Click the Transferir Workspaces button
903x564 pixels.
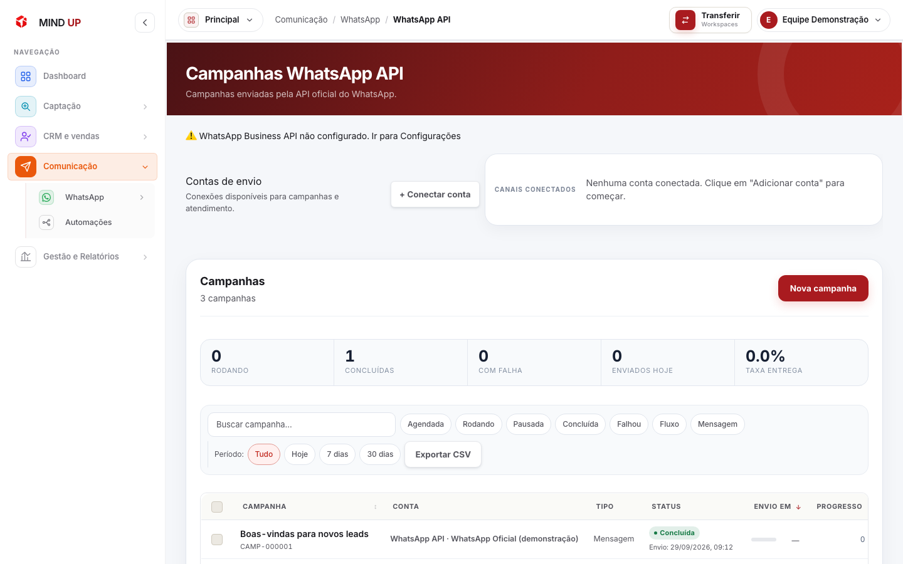click(710, 20)
